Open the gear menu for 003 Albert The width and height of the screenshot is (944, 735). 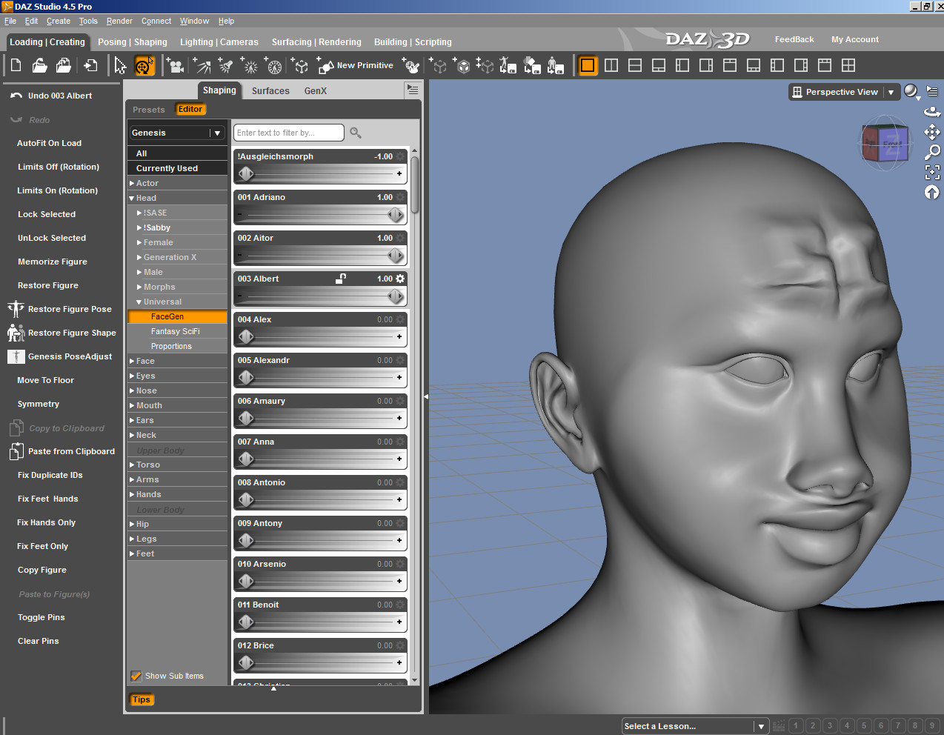click(x=401, y=279)
